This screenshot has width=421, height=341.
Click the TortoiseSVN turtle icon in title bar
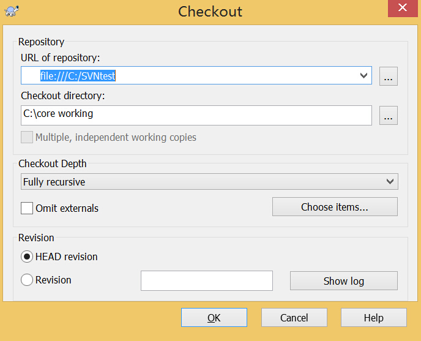pyautogui.click(x=12, y=11)
